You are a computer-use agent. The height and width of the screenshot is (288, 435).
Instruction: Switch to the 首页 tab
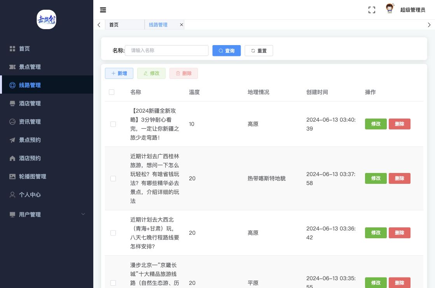click(124, 25)
